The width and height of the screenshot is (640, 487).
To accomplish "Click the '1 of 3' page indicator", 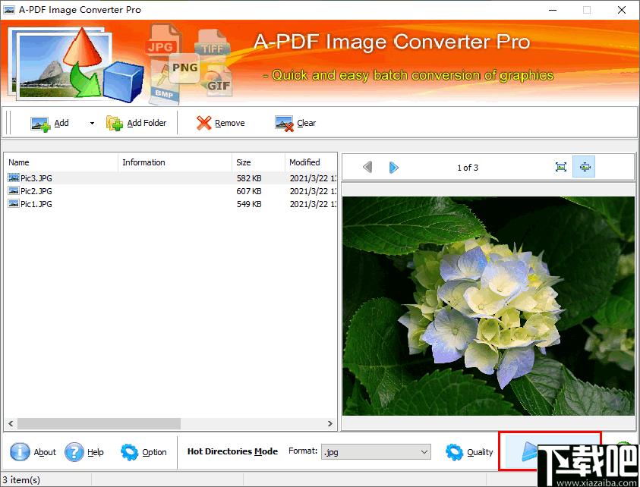I will click(x=468, y=168).
